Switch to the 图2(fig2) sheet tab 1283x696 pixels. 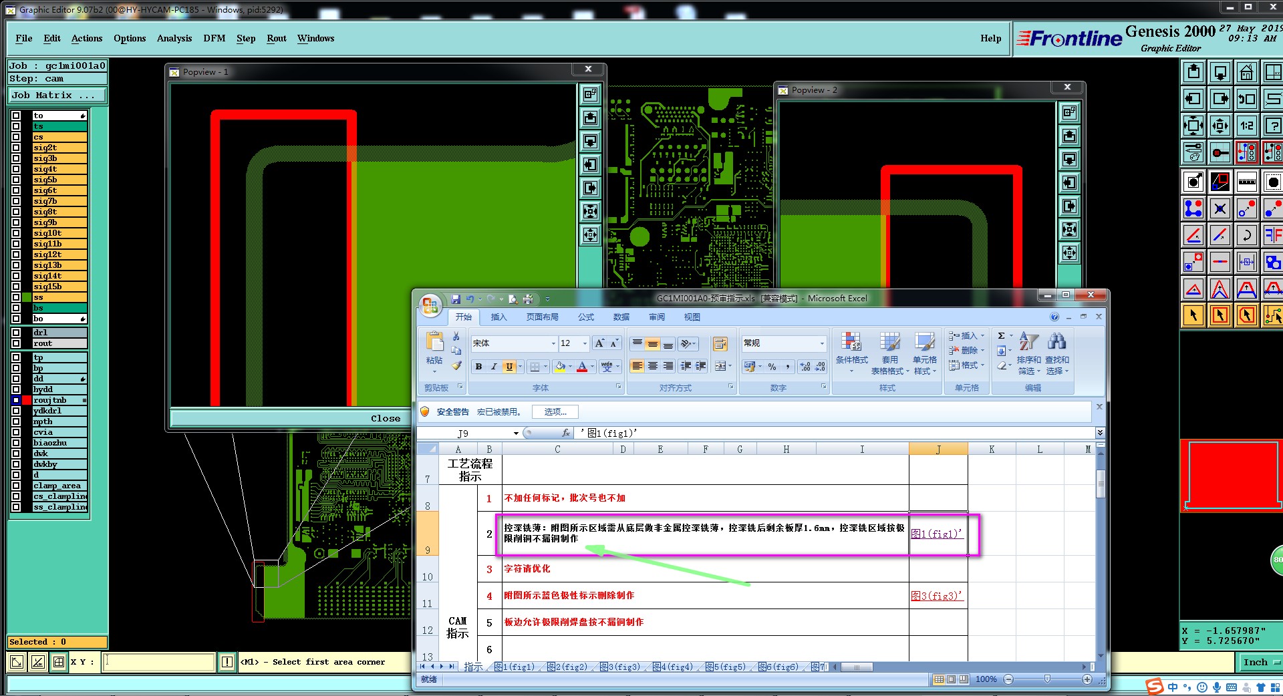click(567, 667)
